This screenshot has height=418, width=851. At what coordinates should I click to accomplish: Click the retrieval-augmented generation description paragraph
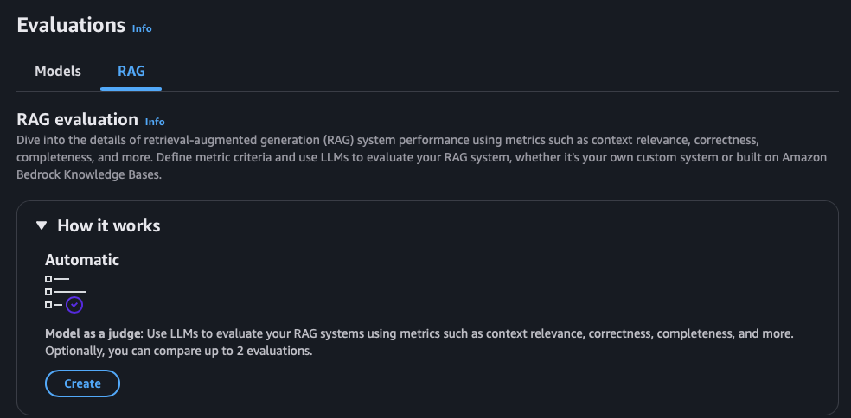click(422, 158)
